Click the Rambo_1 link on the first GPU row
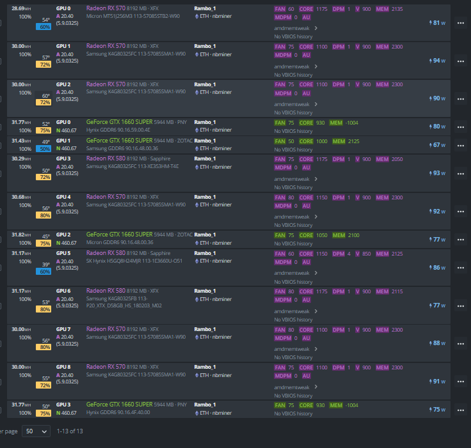This screenshot has width=471, height=448. click(205, 8)
